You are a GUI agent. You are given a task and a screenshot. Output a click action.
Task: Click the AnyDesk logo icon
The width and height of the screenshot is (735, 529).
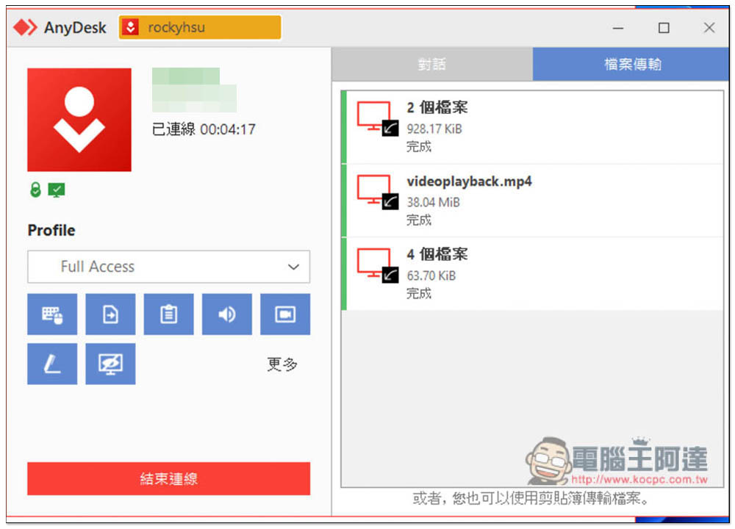[25, 28]
